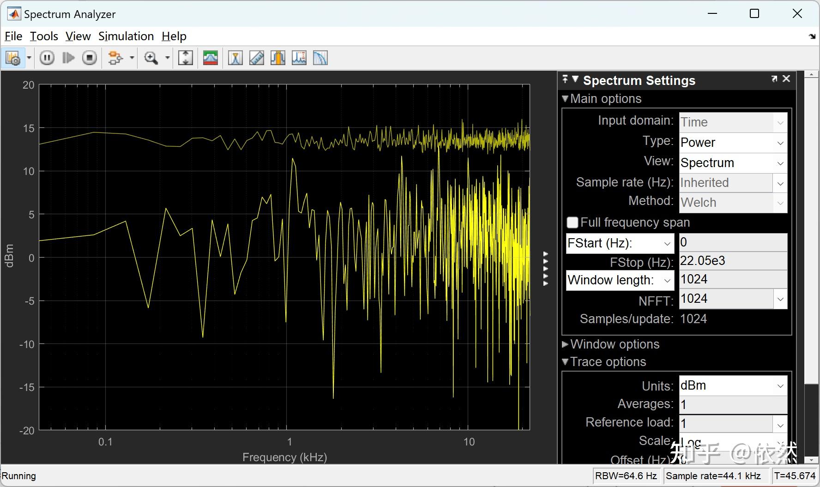820x487 pixels.
Task: Open the Simulation menu
Action: pyautogui.click(x=126, y=36)
